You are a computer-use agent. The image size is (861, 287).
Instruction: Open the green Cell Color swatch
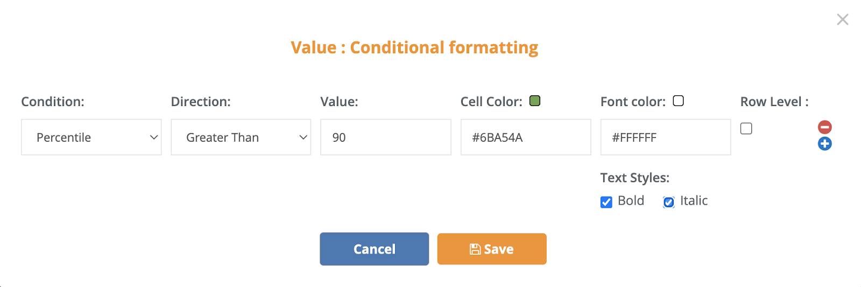click(535, 101)
